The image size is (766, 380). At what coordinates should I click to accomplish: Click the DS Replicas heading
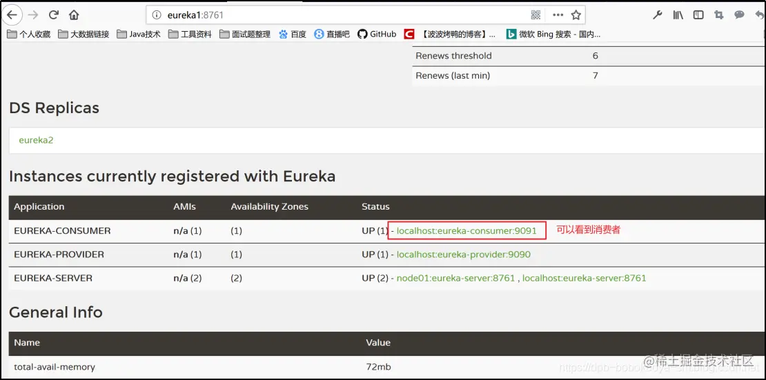[55, 108]
